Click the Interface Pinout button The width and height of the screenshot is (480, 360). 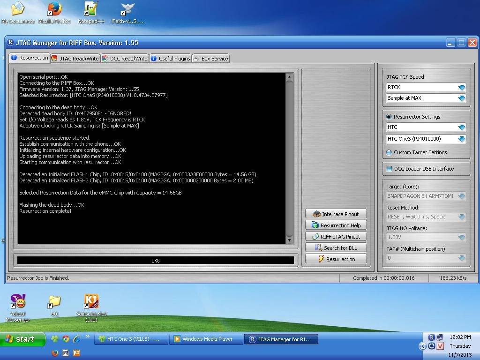click(x=336, y=214)
